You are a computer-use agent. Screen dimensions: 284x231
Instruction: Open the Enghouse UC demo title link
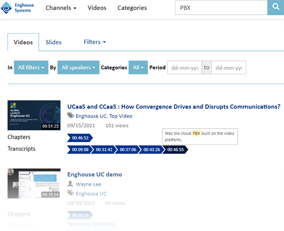click(x=94, y=175)
